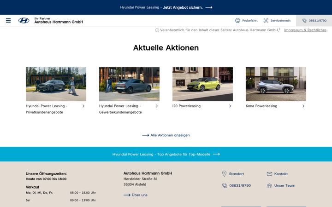This screenshot has height=207, width=332.
Task: Click Hyundai Power Leasing - Privatkundenangebote title
Action: tap(47, 109)
